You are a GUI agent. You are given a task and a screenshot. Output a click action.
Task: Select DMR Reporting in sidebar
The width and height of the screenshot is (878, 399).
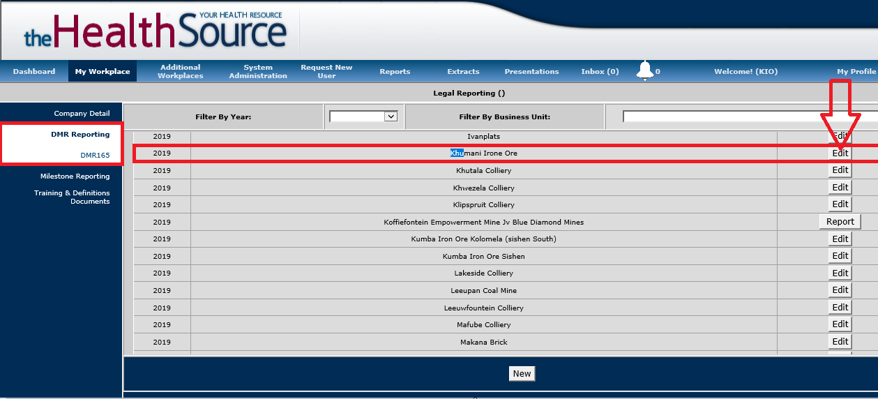80,134
